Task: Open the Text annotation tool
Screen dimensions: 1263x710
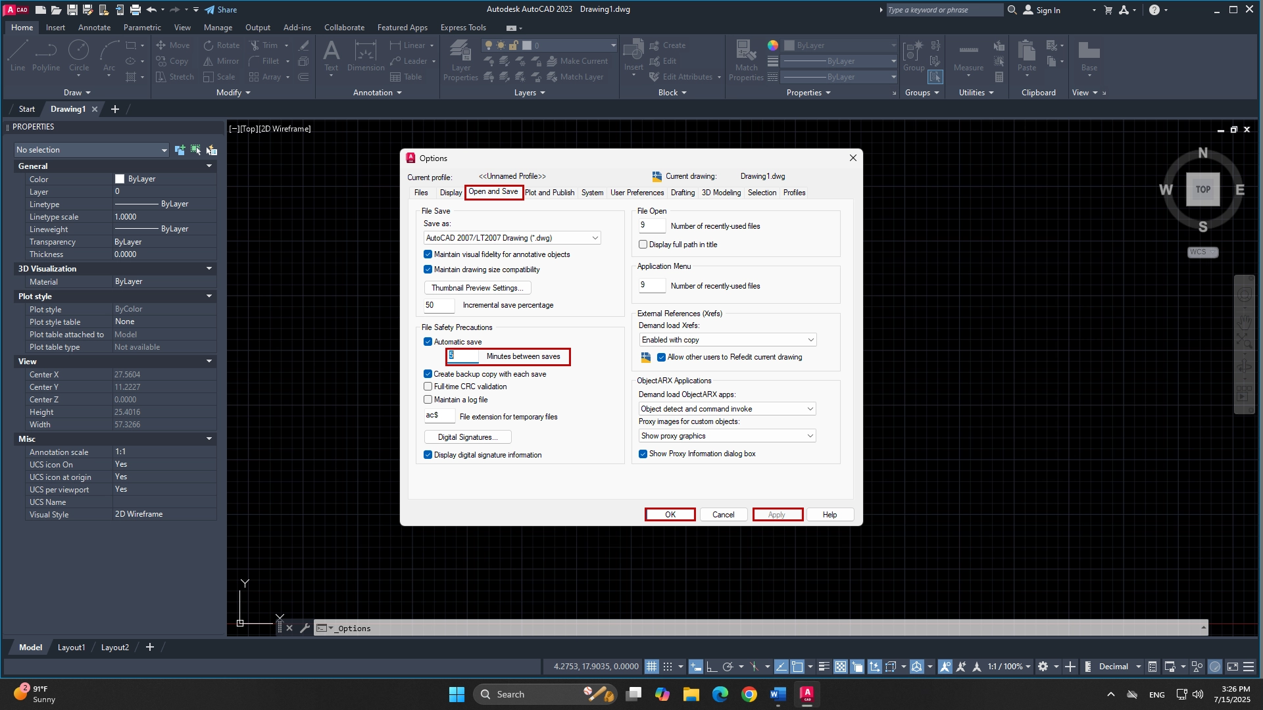Action: click(332, 56)
